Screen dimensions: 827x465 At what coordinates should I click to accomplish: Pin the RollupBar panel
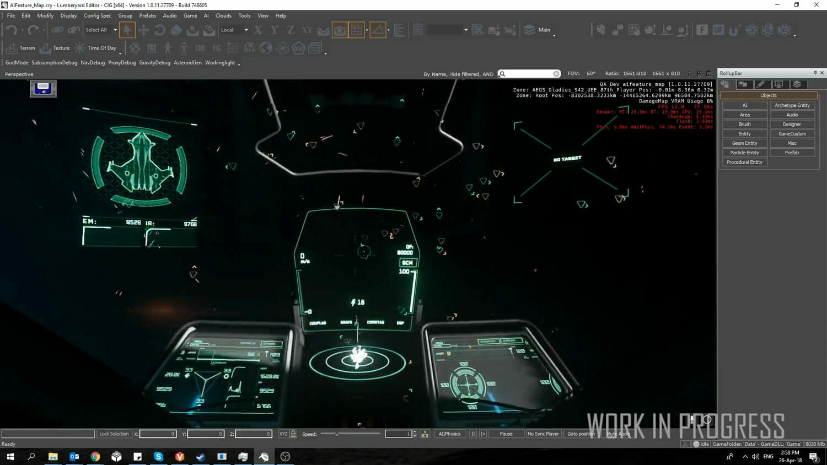(x=815, y=73)
